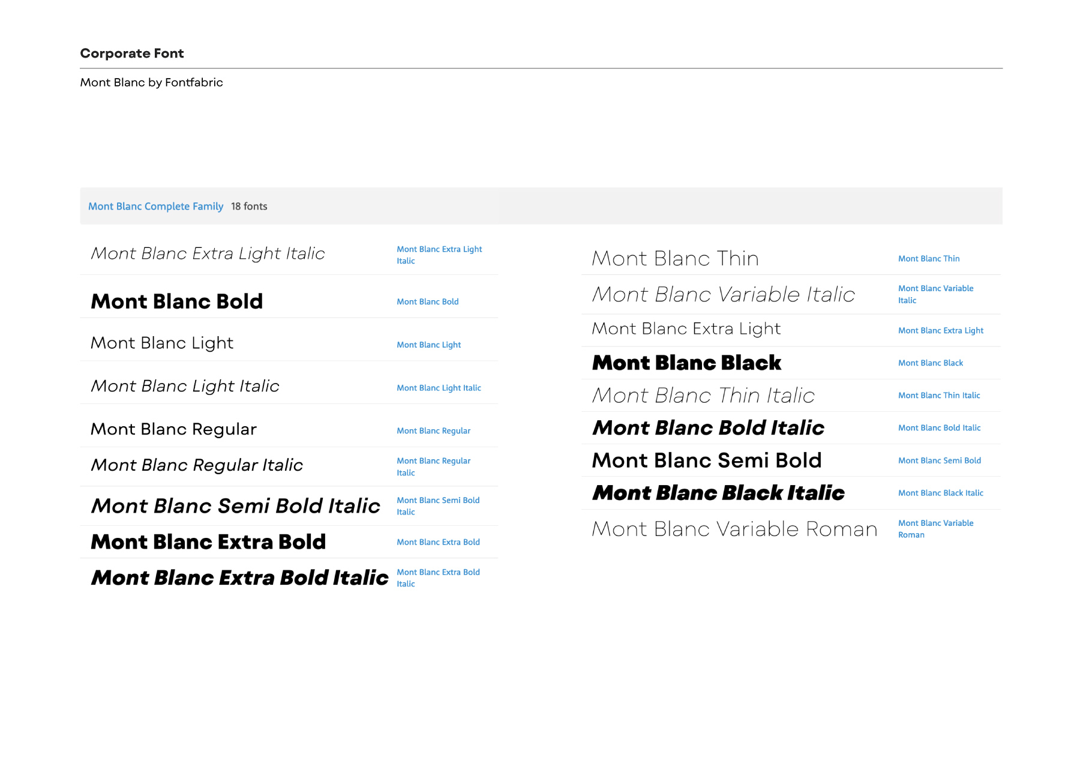The image size is (1080, 772).
Task: Click the Mont Blanc Bold Italic sample
Action: 709,428
